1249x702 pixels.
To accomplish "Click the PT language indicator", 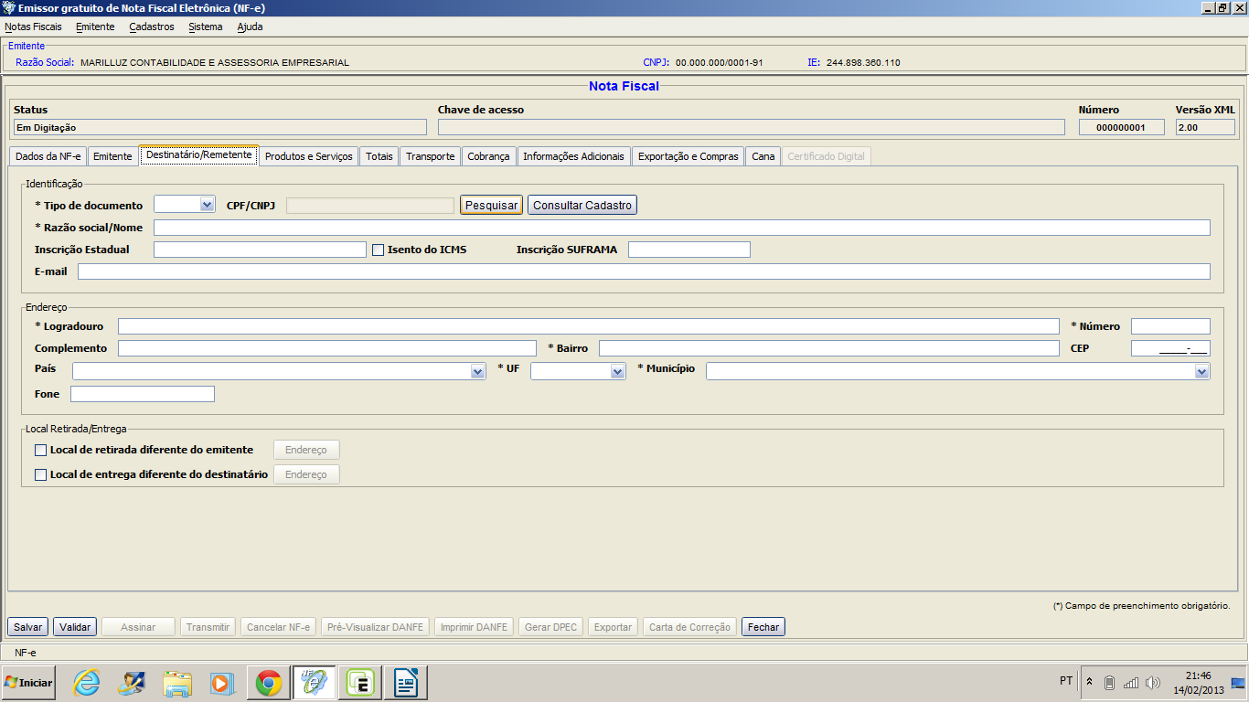I will tap(1066, 681).
